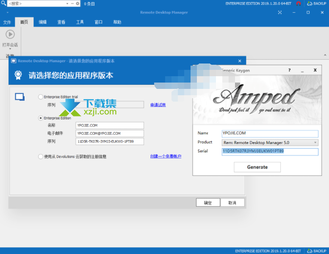The height and width of the screenshot is (254, 329).
Task: Click the Serial field in the Keygen window
Action: (x=270, y=152)
